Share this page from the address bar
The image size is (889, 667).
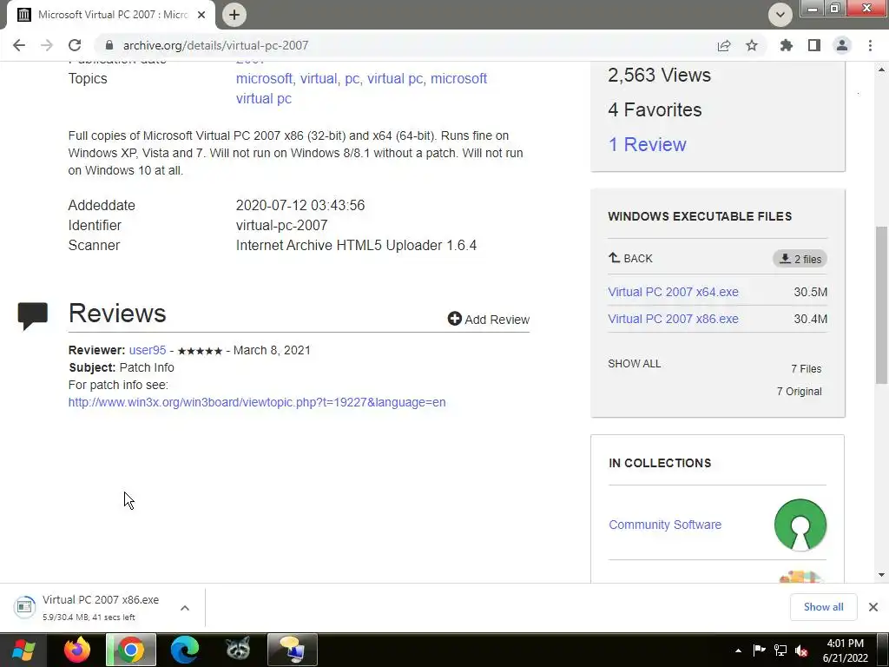[724, 45]
